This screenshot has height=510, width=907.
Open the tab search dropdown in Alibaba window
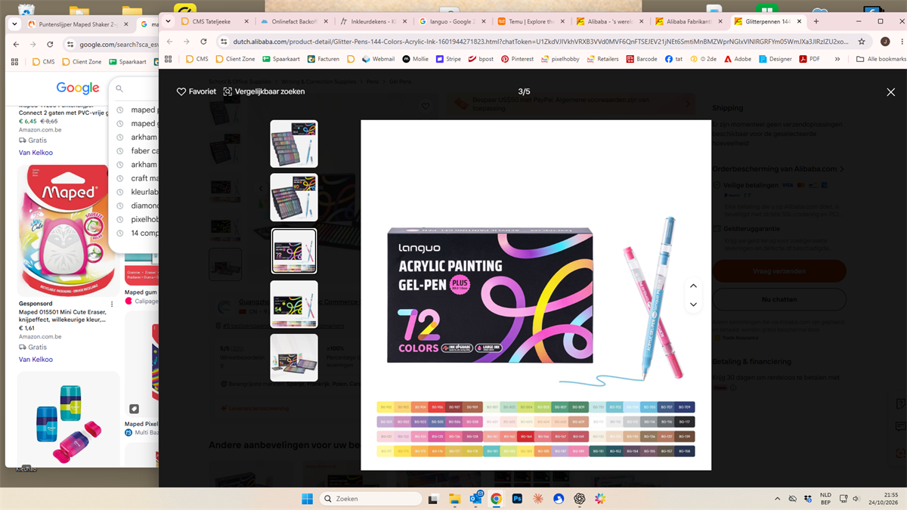tap(169, 21)
